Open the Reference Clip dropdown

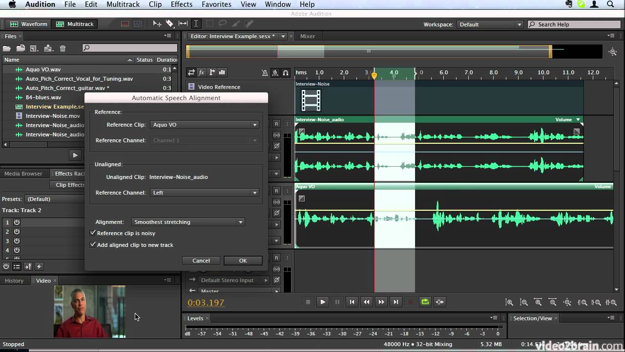[x=204, y=125]
